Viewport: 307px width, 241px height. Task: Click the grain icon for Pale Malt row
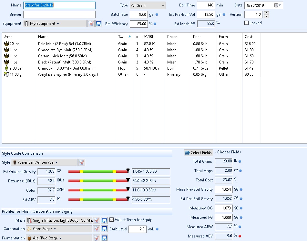click(6, 43)
